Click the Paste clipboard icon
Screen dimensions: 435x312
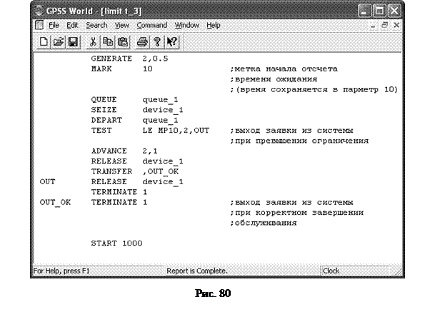pyautogui.click(x=123, y=42)
